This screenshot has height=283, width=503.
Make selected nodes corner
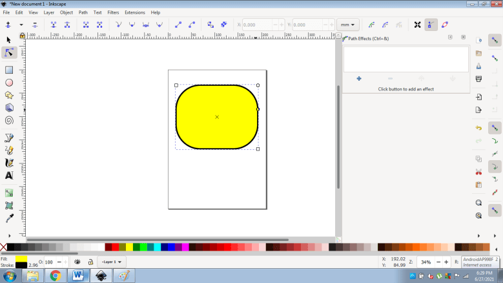118,25
